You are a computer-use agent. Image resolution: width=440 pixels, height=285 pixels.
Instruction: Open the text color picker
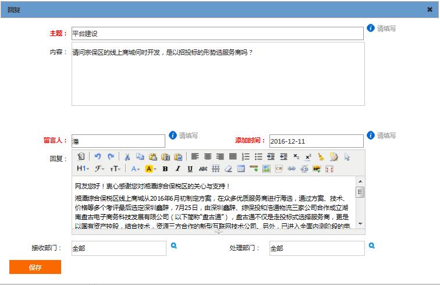(x=135, y=169)
